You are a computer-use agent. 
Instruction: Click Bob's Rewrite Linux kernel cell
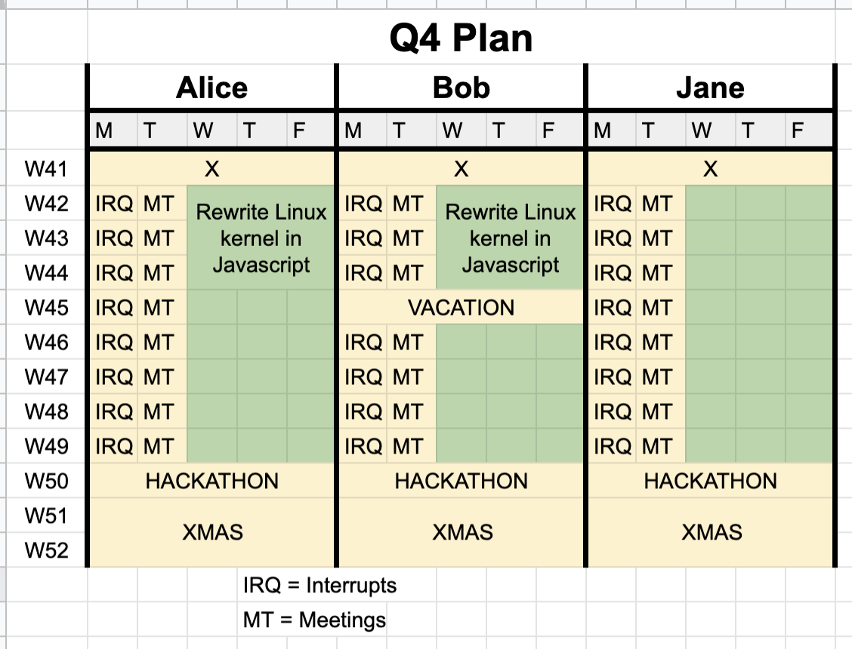[x=510, y=238]
